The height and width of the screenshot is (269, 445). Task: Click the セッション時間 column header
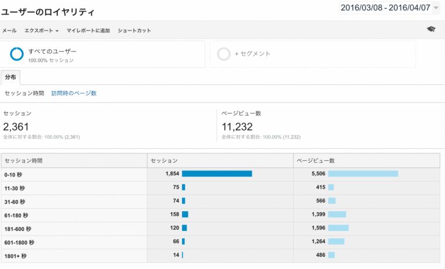(x=24, y=160)
